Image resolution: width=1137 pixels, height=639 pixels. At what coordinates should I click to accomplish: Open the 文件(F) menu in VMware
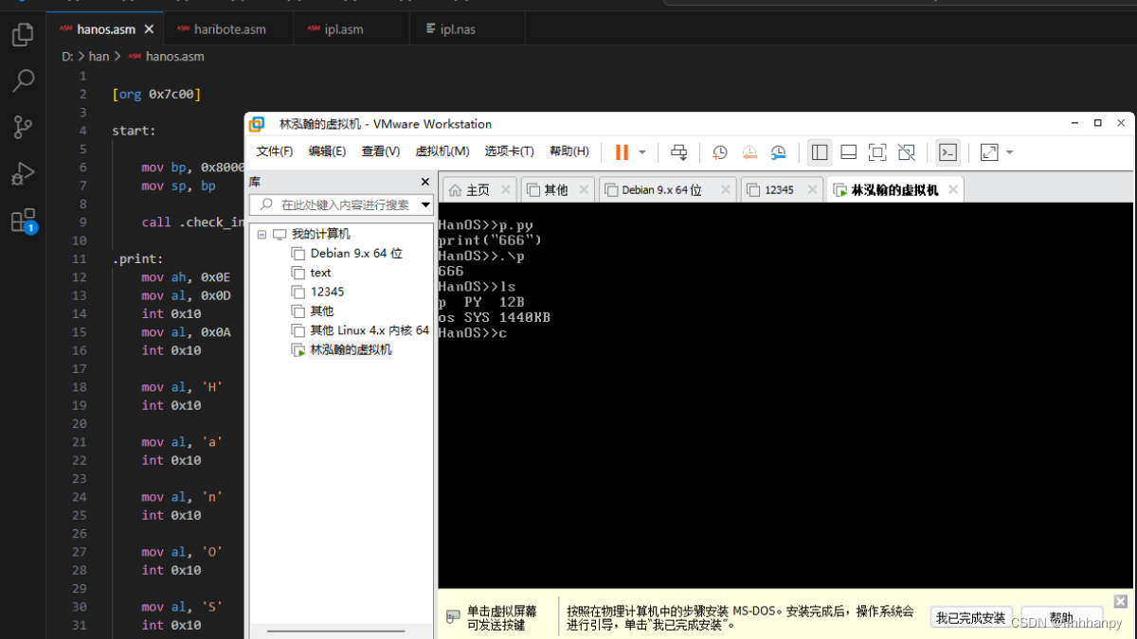(x=275, y=151)
